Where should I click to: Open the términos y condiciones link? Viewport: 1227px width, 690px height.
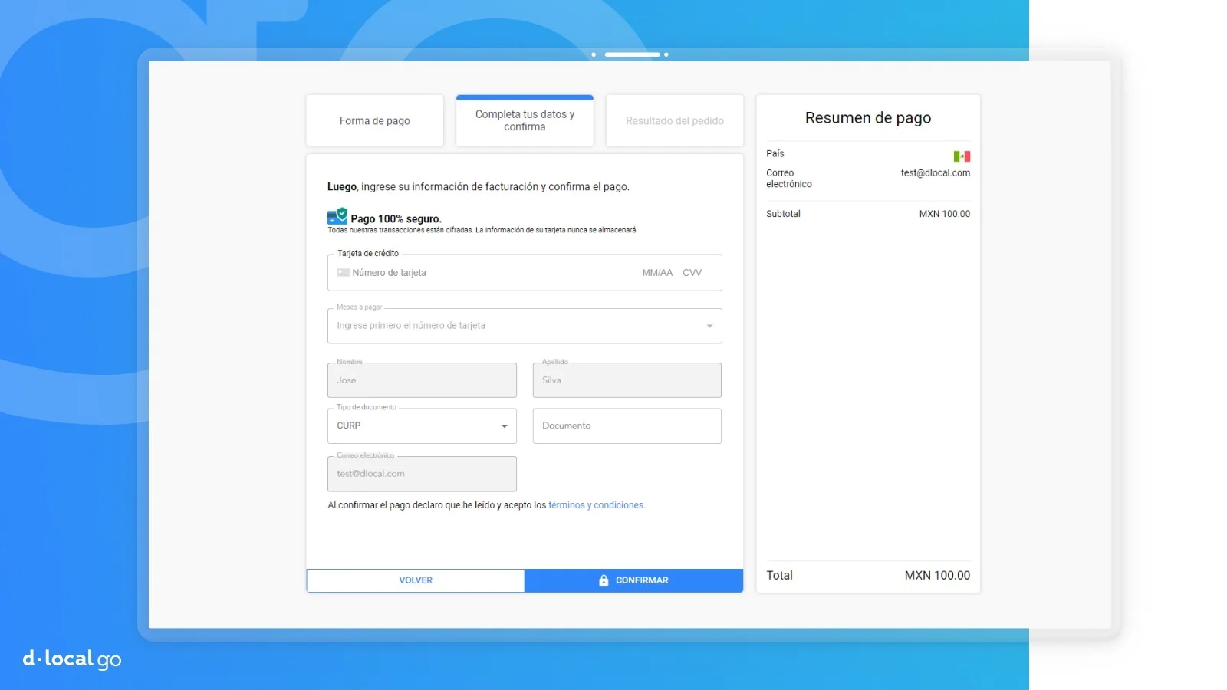[597, 505]
